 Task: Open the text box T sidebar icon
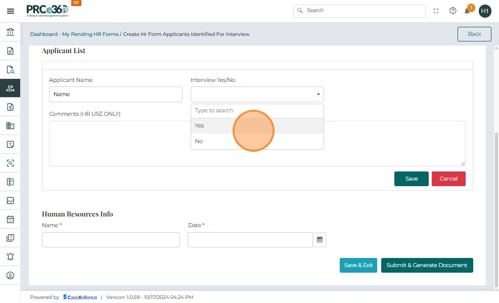10,145
